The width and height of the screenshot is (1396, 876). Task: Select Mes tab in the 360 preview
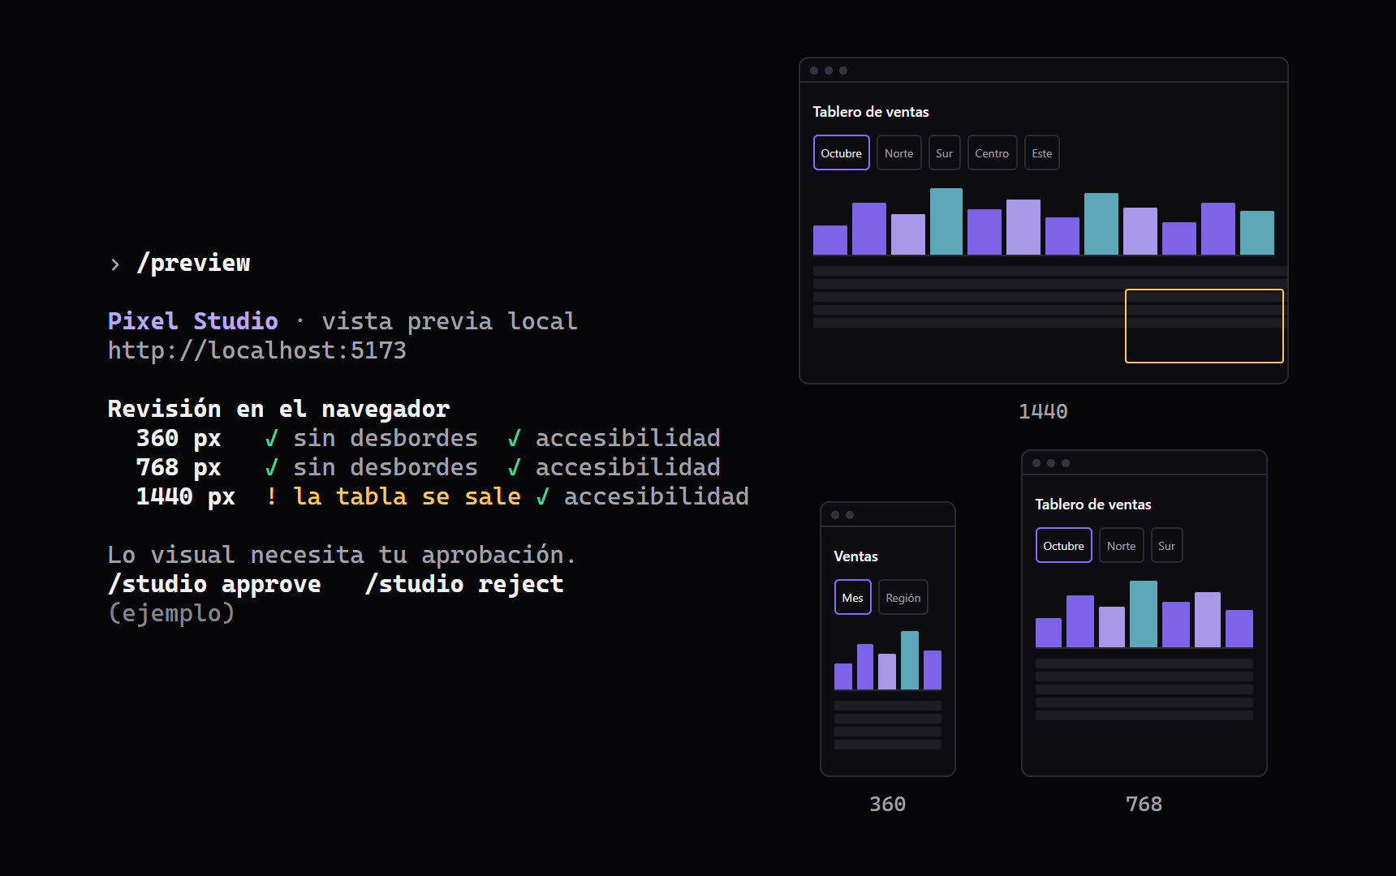[852, 597]
